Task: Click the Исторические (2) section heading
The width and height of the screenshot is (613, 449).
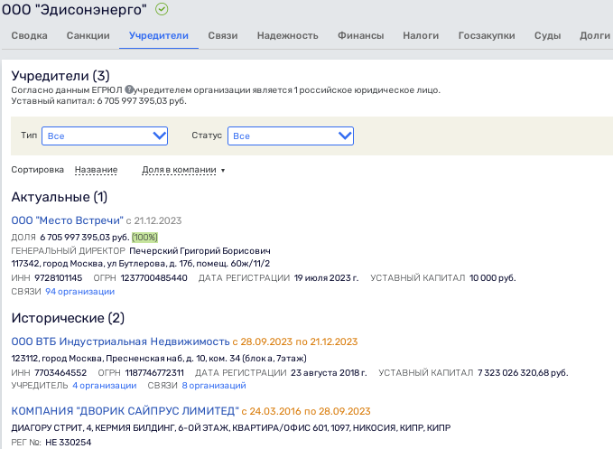Action: point(68,318)
